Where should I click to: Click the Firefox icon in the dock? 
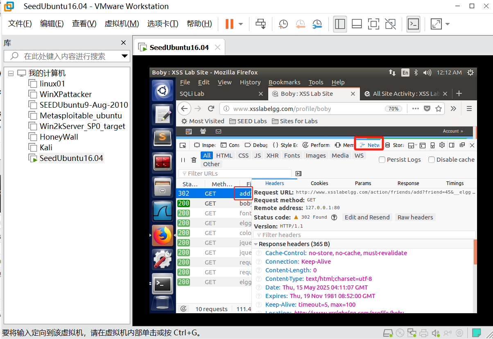pos(163,235)
